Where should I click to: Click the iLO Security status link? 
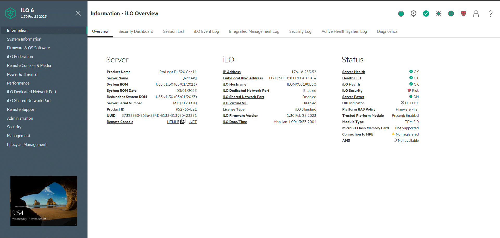(x=352, y=91)
